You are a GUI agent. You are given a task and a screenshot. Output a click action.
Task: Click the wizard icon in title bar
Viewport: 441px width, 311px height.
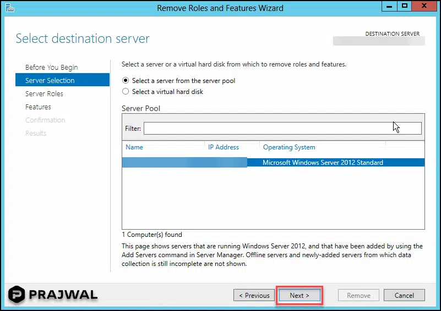(7, 8)
